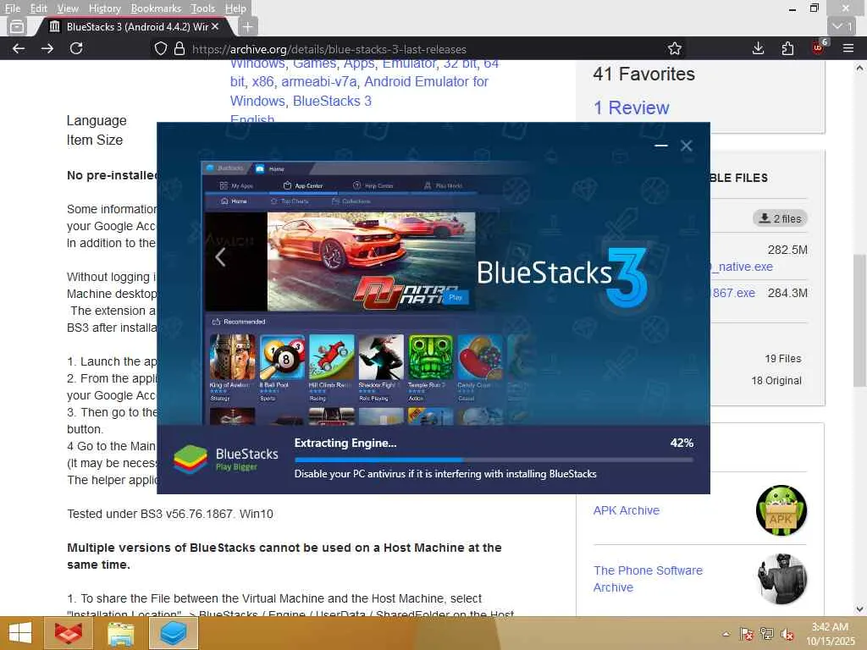Open the uBlock Origin extension icon
The image size is (867, 650).
point(819,47)
